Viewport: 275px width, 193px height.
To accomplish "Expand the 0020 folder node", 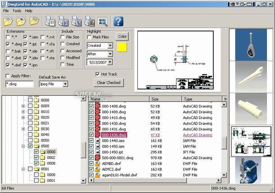I will pos(23,117).
